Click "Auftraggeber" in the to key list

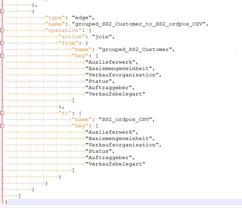point(109,158)
